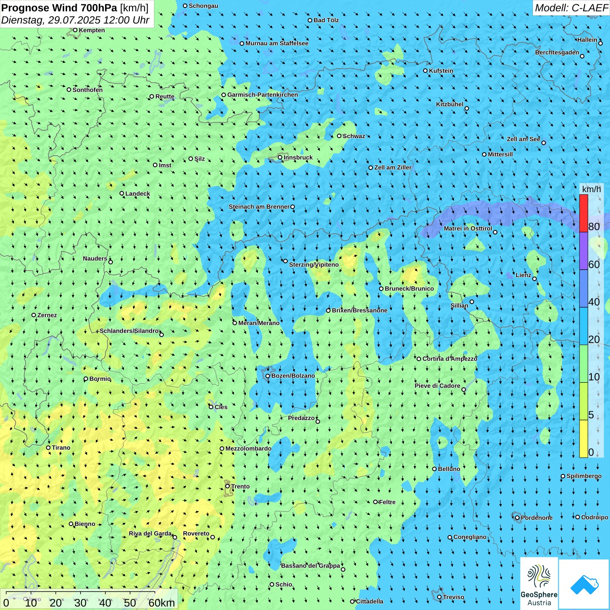Screen dimensions: 610x610
Task: Click the 'Meran/Merano' label
Action: coord(259,323)
